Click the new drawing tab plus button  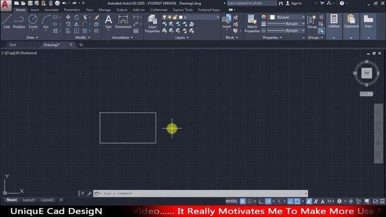pyautogui.click(x=81, y=45)
